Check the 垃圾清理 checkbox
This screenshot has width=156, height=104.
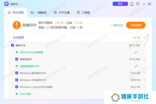point(10,38)
